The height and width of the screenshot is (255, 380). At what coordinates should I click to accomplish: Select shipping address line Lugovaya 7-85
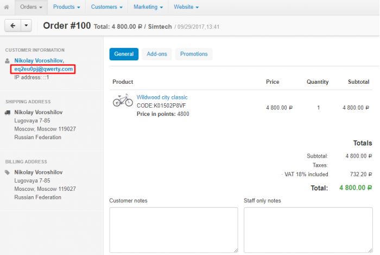[32, 121]
